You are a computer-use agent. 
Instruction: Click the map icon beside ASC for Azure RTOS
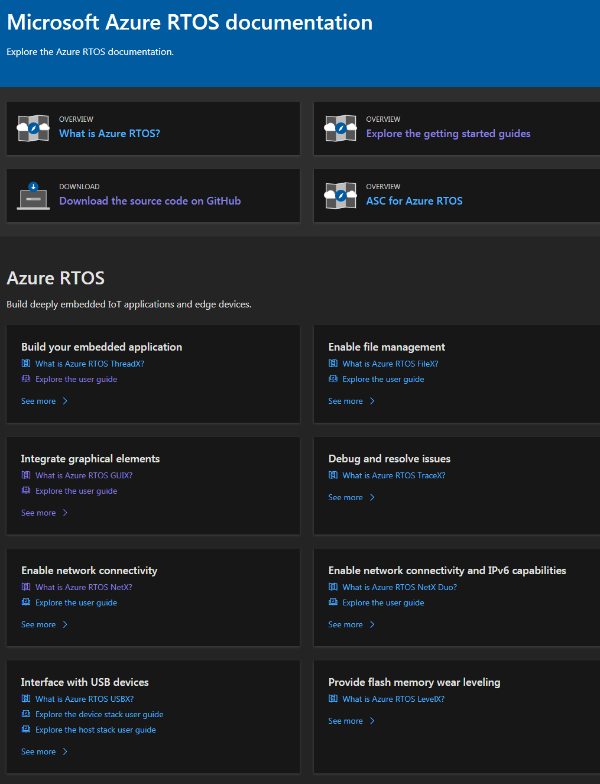tap(340, 195)
